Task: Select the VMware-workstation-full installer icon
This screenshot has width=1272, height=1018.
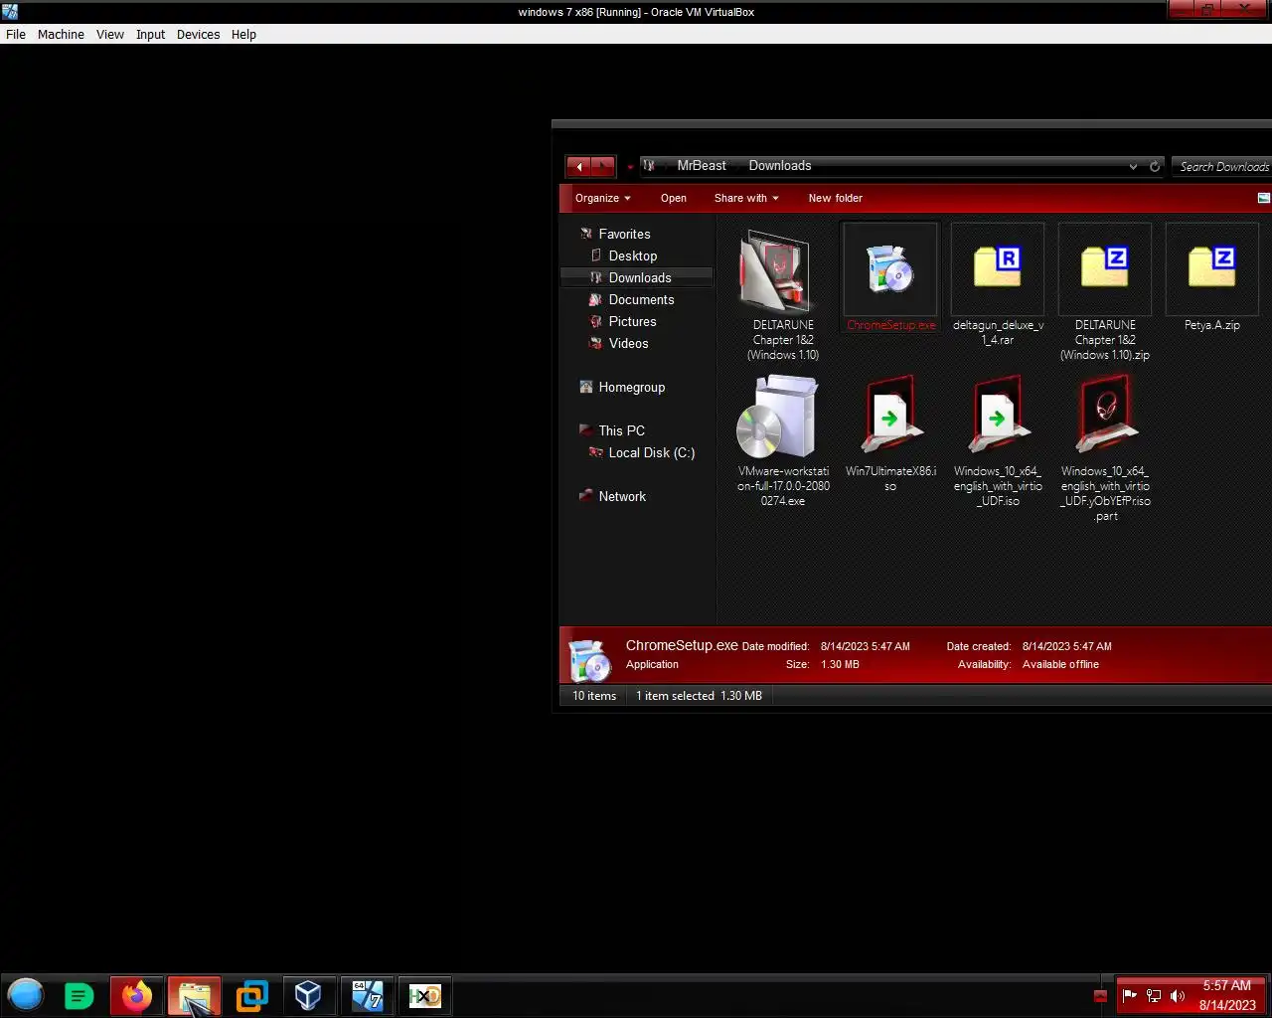Action: pos(777,418)
